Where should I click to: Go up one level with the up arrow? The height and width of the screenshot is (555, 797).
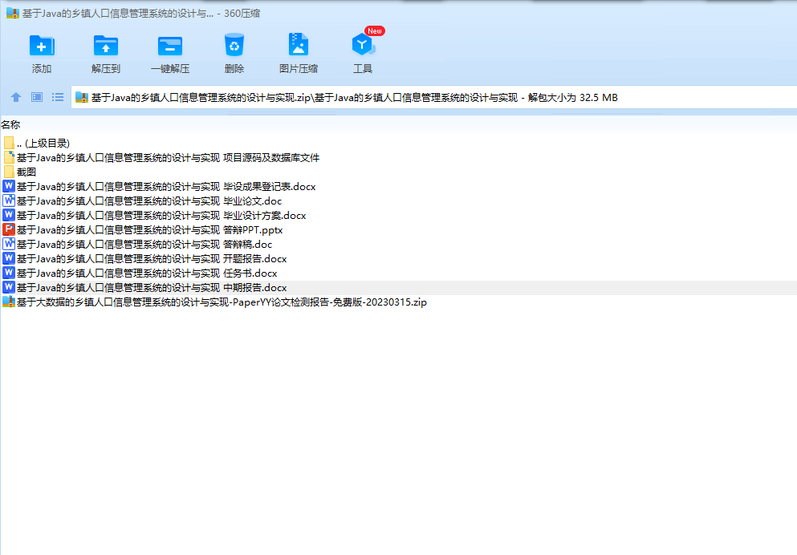point(16,97)
